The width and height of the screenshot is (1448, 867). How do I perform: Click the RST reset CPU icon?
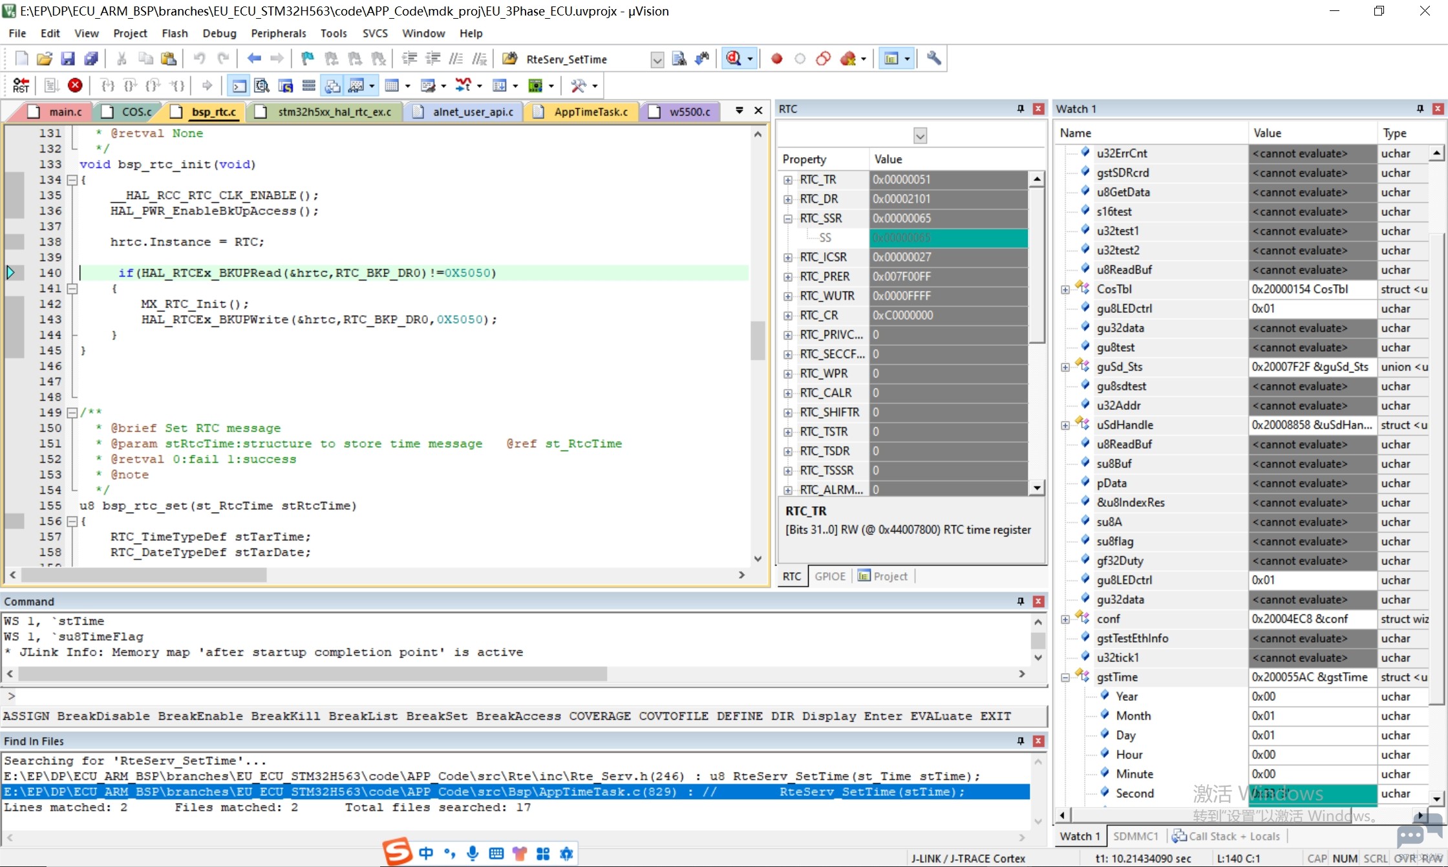coord(21,85)
